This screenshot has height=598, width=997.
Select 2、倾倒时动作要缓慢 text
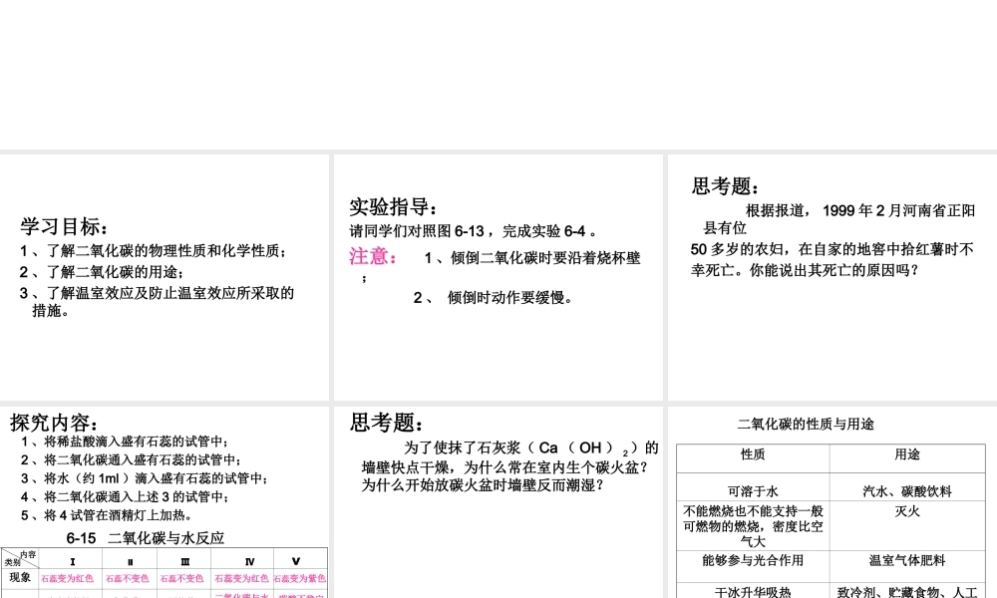click(493, 297)
